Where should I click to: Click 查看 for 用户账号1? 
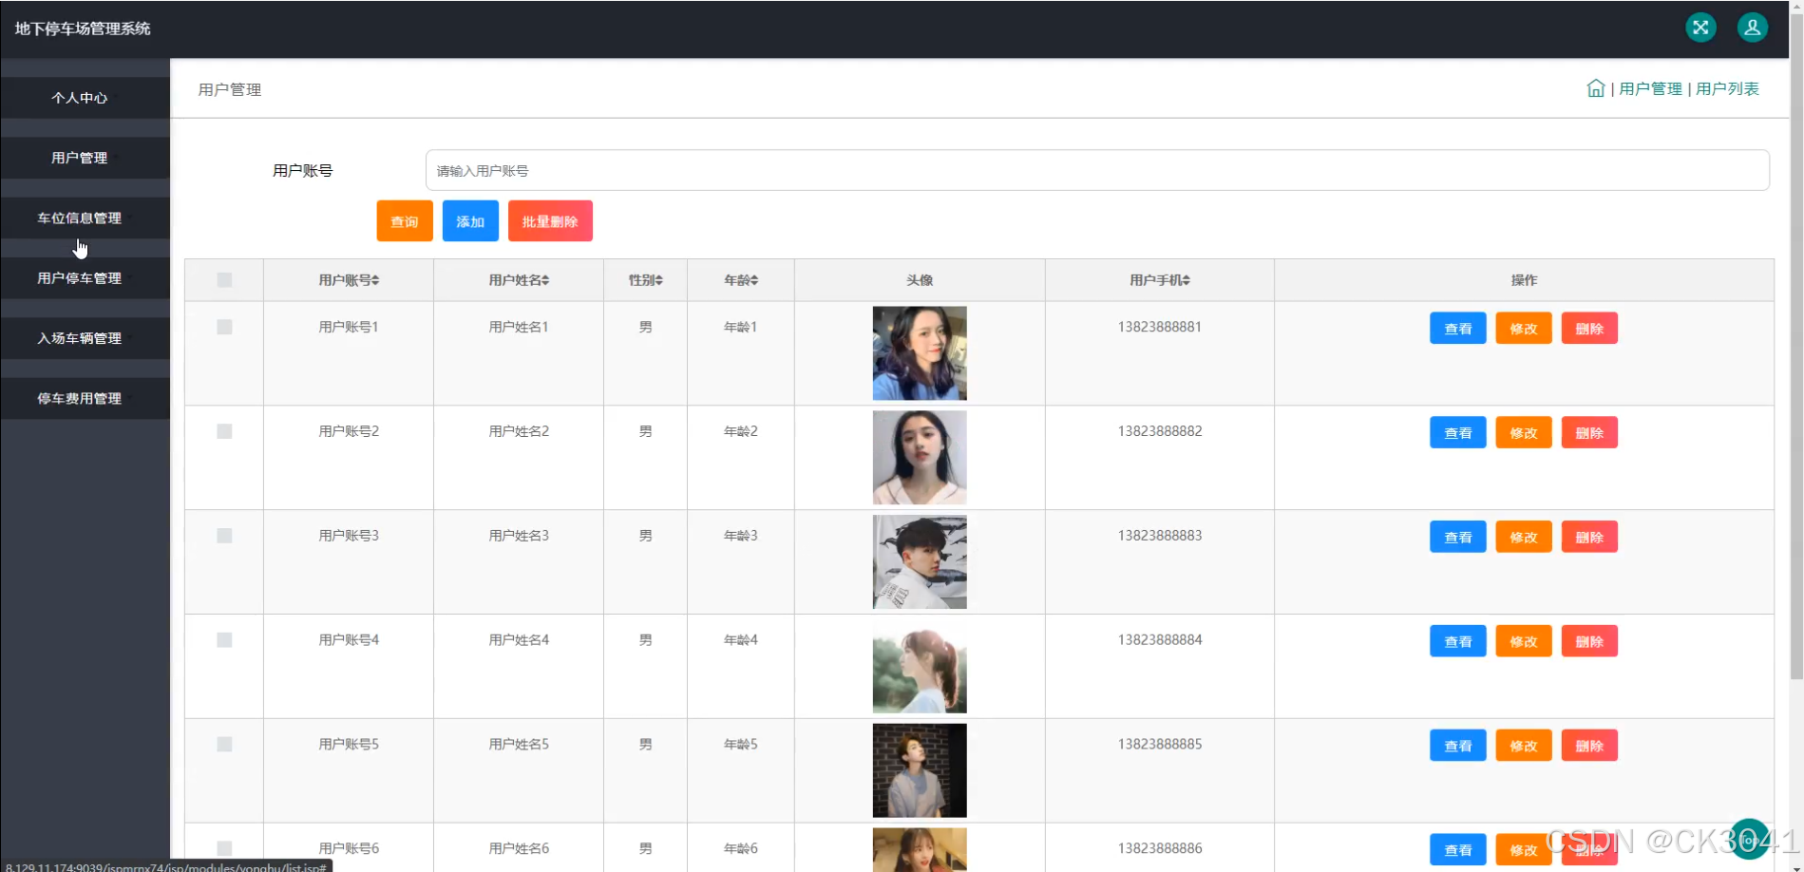1458,329
